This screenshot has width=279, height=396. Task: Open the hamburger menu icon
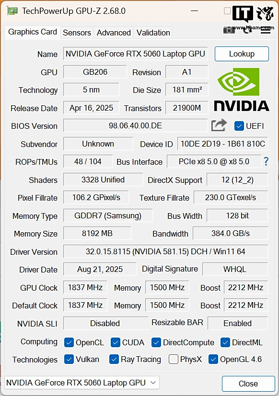click(266, 30)
